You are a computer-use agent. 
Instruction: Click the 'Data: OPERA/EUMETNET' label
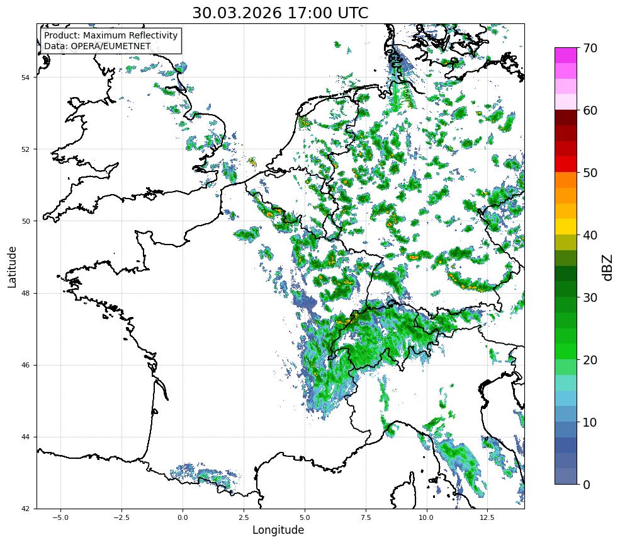[x=98, y=46]
